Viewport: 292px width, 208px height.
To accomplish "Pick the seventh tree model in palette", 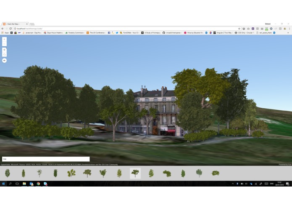I will [103, 173].
